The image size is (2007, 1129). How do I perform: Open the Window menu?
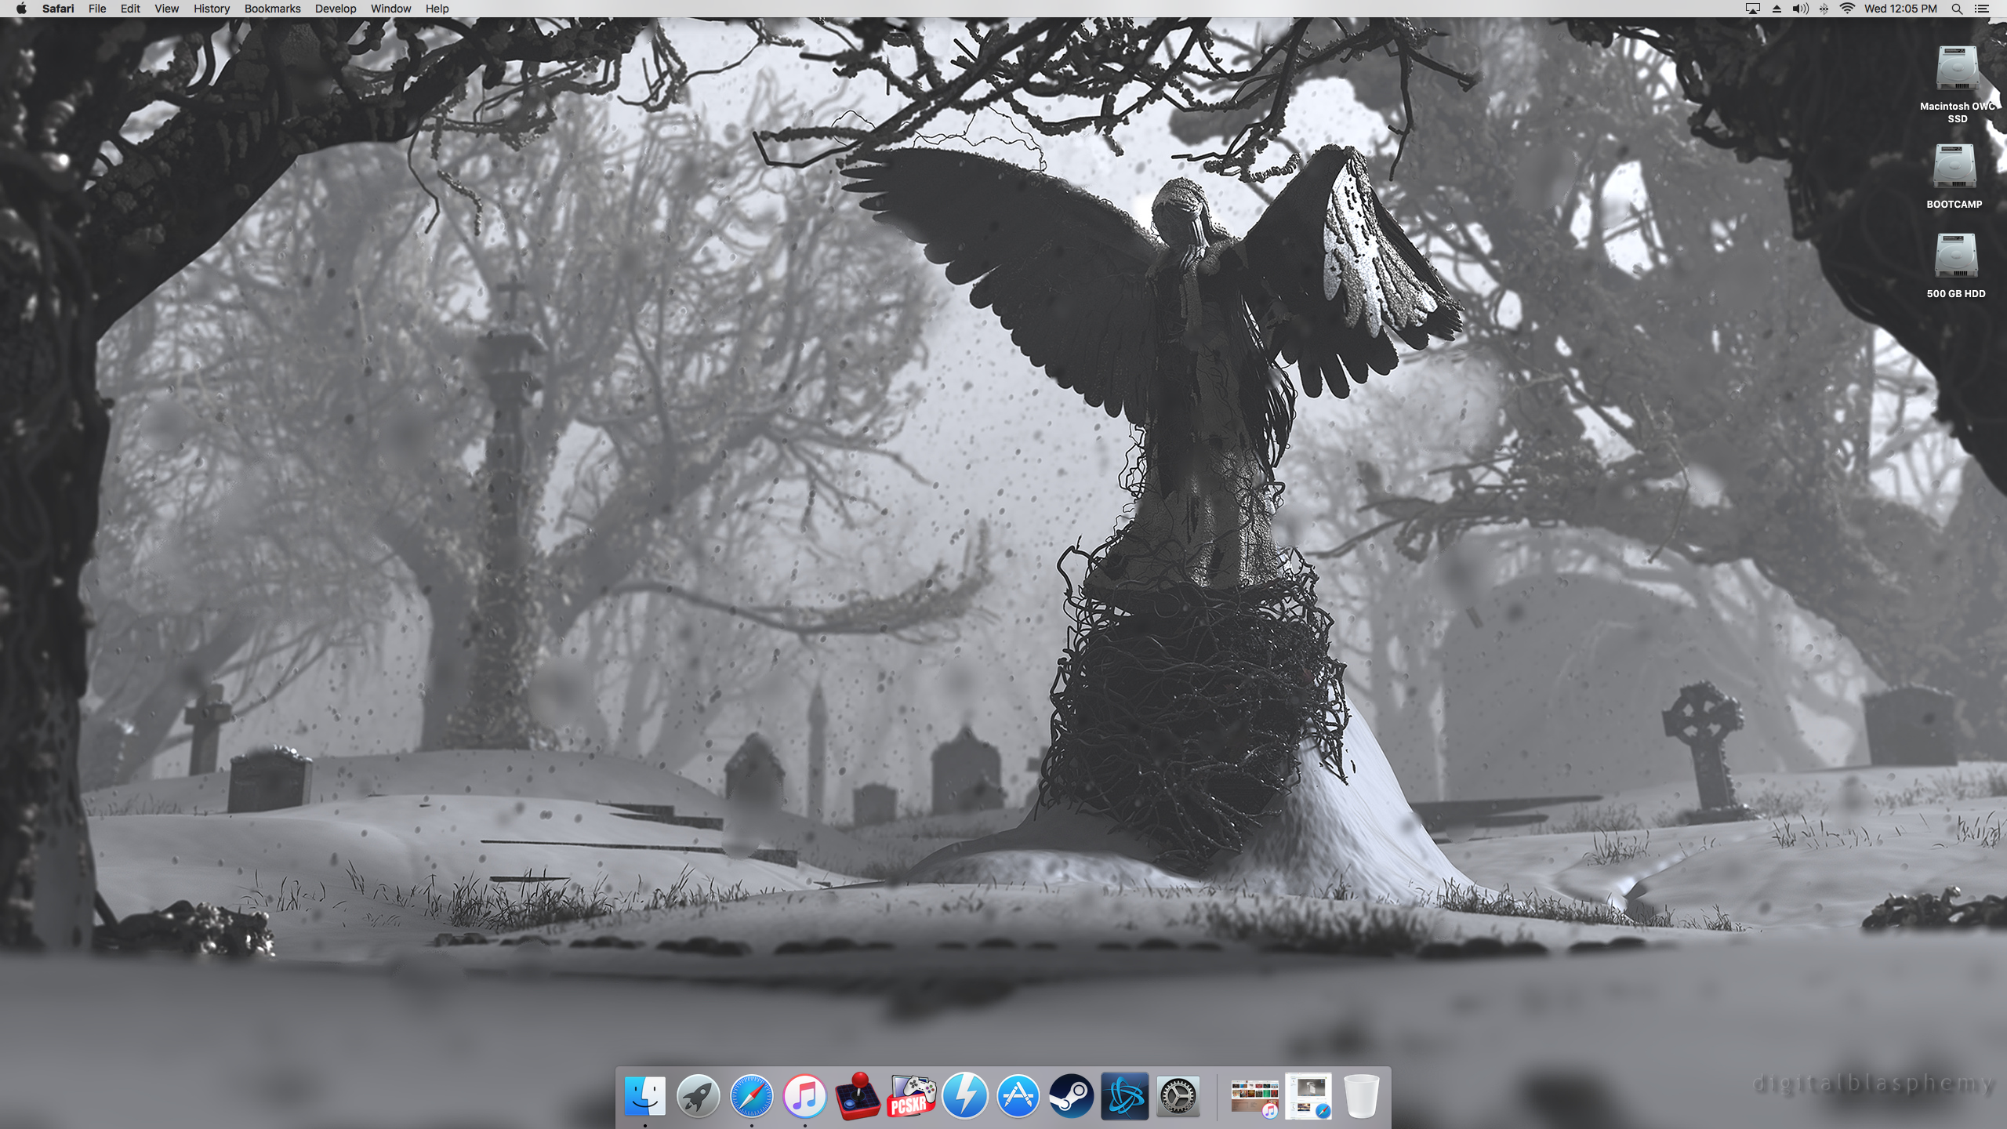tap(390, 9)
